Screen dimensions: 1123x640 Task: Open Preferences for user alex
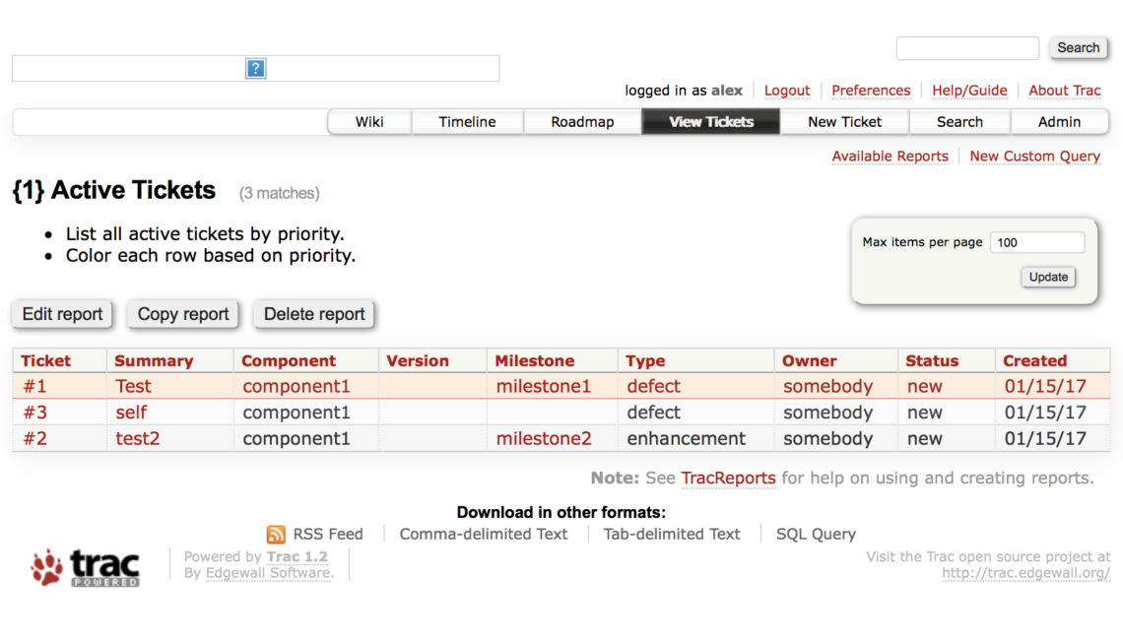click(871, 90)
